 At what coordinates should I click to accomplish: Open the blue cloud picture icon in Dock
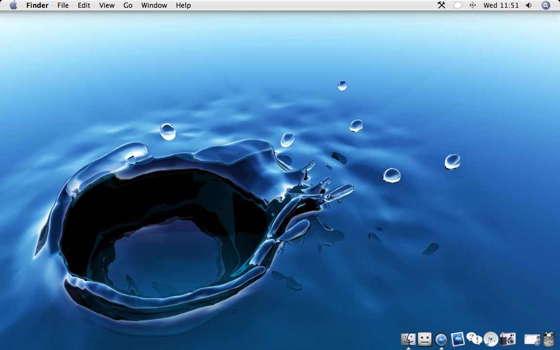[x=457, y=339]
